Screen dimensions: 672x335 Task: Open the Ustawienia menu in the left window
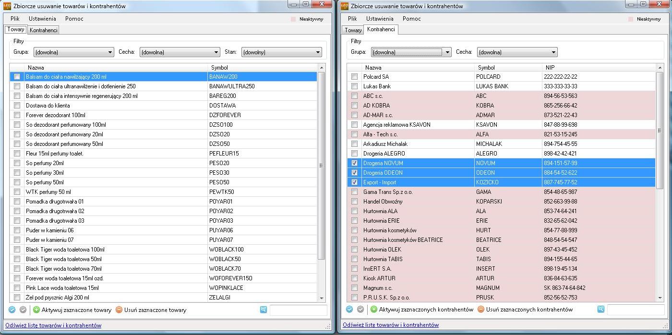coord(42,19)
